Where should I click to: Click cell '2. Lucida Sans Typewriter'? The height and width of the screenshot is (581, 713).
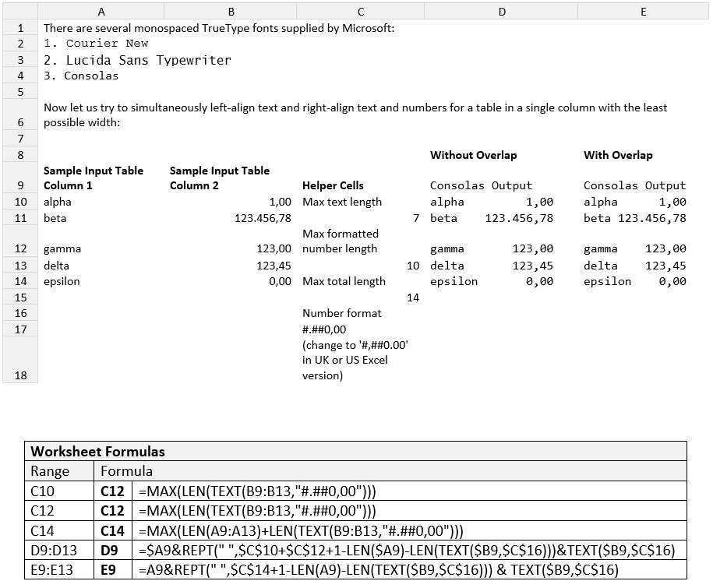[x=137, y=60]
